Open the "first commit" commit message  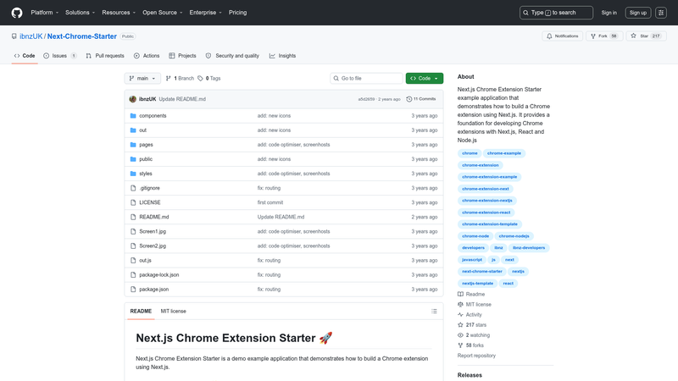pyautogui.click(x=270, y=202)
